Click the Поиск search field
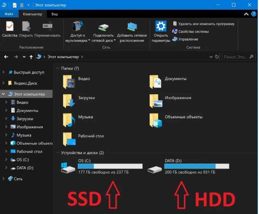 [x=239, y=57]
